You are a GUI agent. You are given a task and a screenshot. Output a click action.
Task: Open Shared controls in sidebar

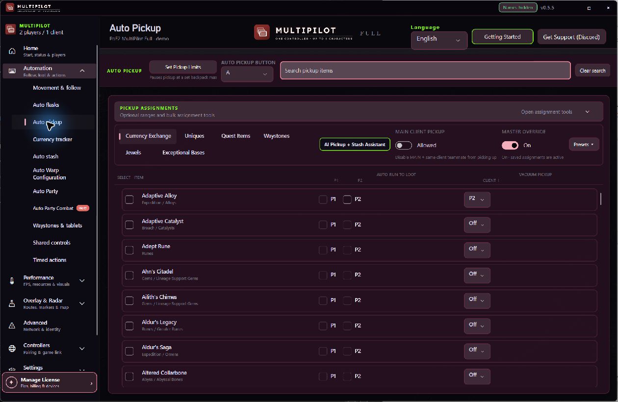[x=51, y=243]
